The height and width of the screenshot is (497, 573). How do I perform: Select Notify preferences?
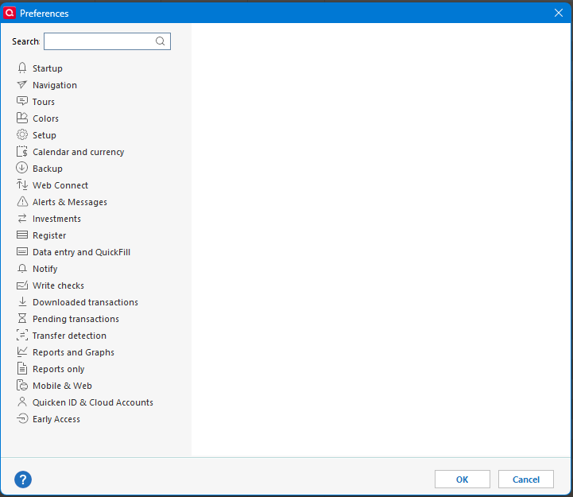click(45, 269)
